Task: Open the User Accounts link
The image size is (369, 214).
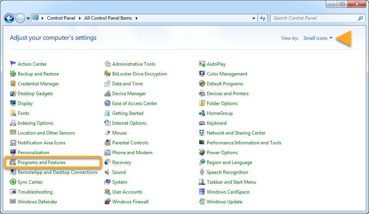Action: click(127, 192)
